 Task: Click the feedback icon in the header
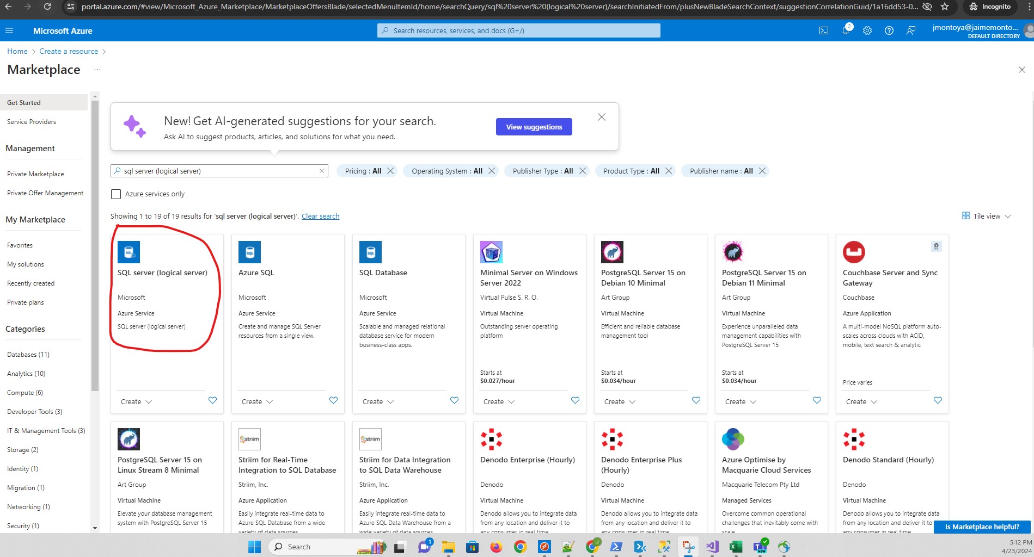coord(911,30)
